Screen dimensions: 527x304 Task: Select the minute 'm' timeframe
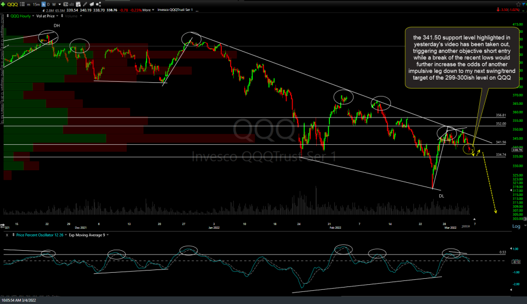click(29, 5)
